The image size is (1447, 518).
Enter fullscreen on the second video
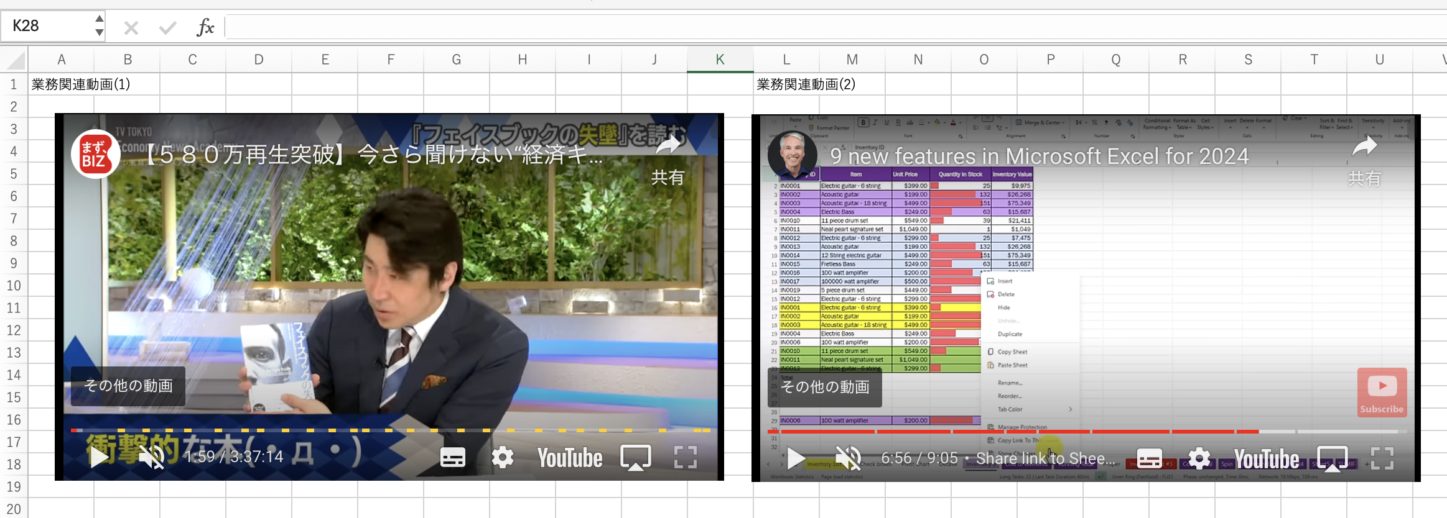(x=1382, y=459)
